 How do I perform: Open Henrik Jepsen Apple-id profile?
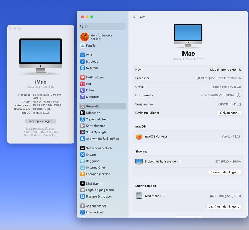click(102, 37)
